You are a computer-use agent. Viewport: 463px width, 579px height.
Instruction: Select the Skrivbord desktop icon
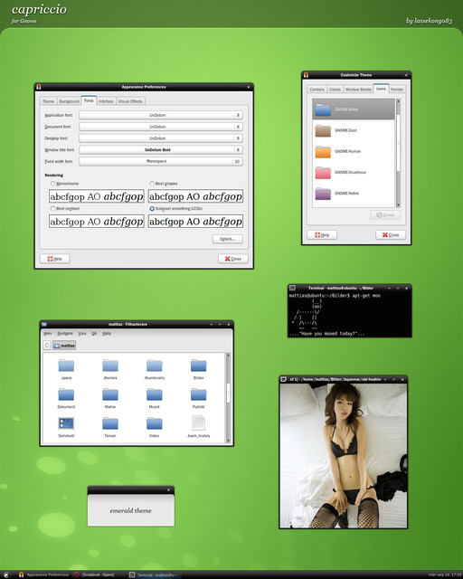click(66, 423)
